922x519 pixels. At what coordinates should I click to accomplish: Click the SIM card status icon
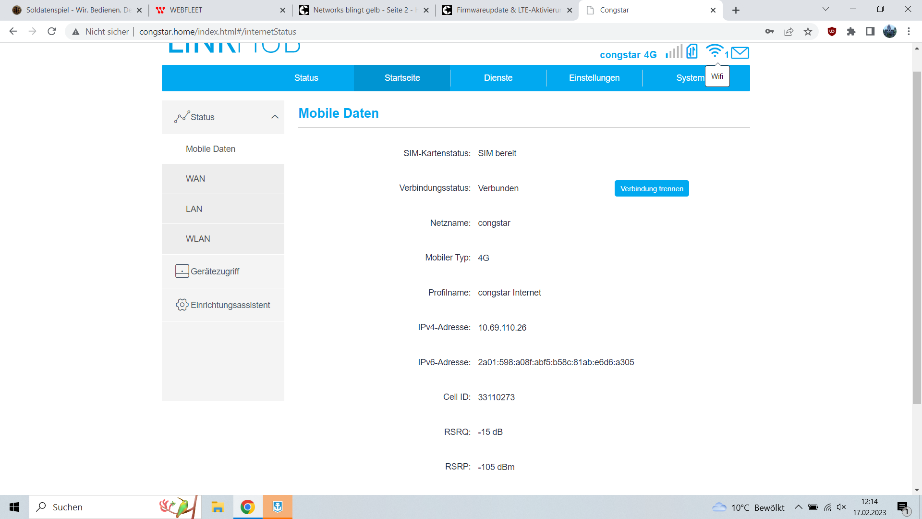(692, 51)
